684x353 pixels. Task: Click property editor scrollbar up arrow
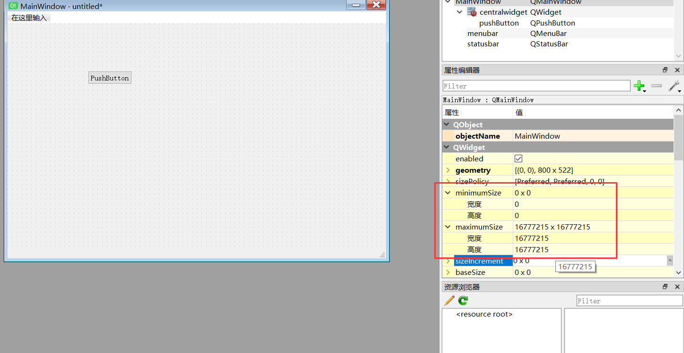[679, 110]
